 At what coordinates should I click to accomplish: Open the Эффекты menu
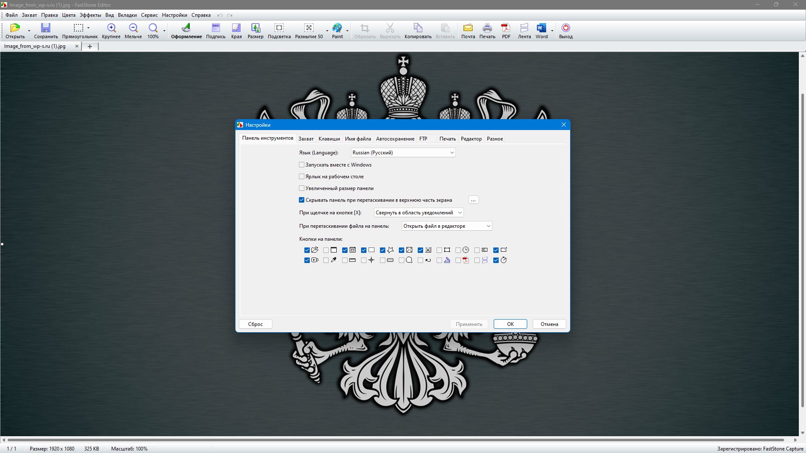tap(90, 15)
